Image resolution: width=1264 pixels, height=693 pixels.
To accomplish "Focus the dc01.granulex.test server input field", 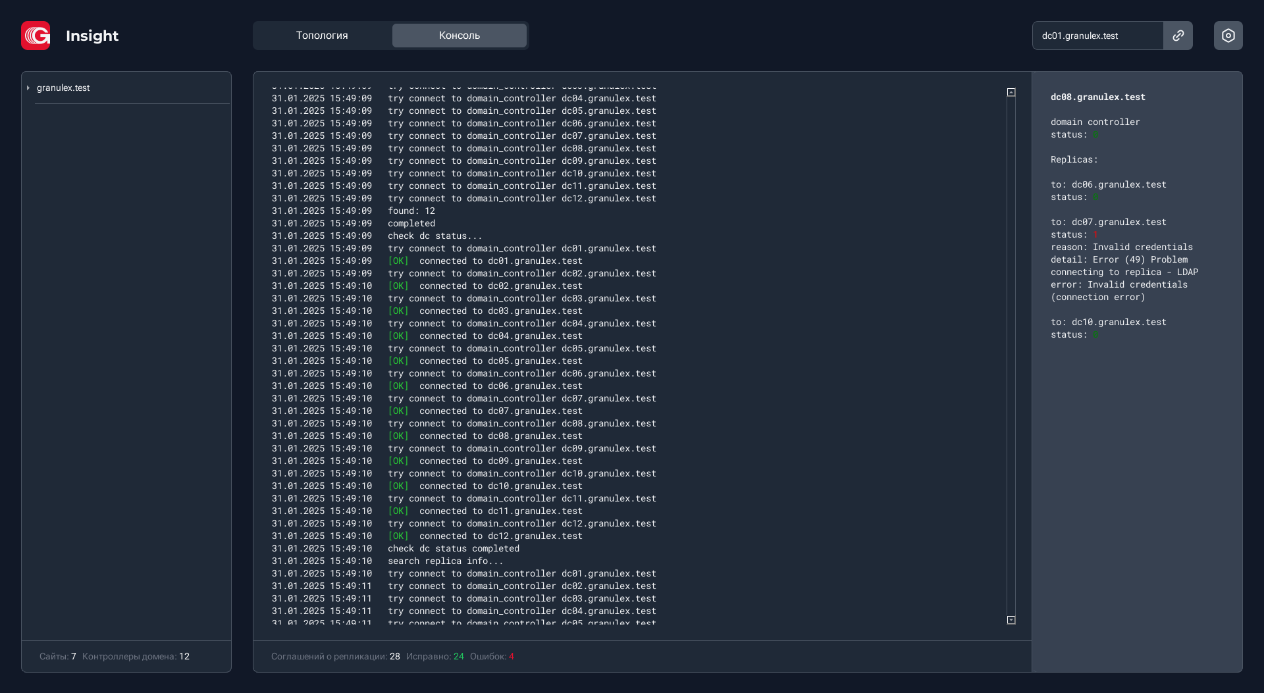I will click(x=1097, y=36).
